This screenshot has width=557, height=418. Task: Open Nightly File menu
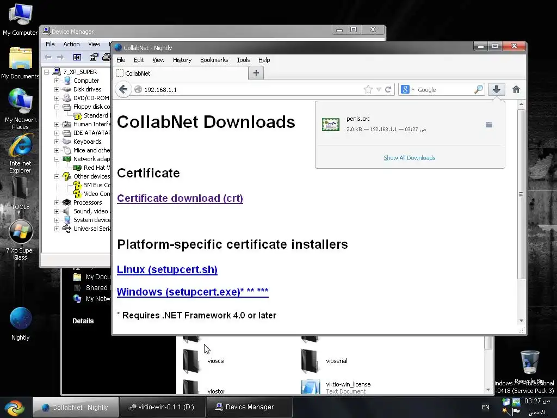click(x=121, y=60)
